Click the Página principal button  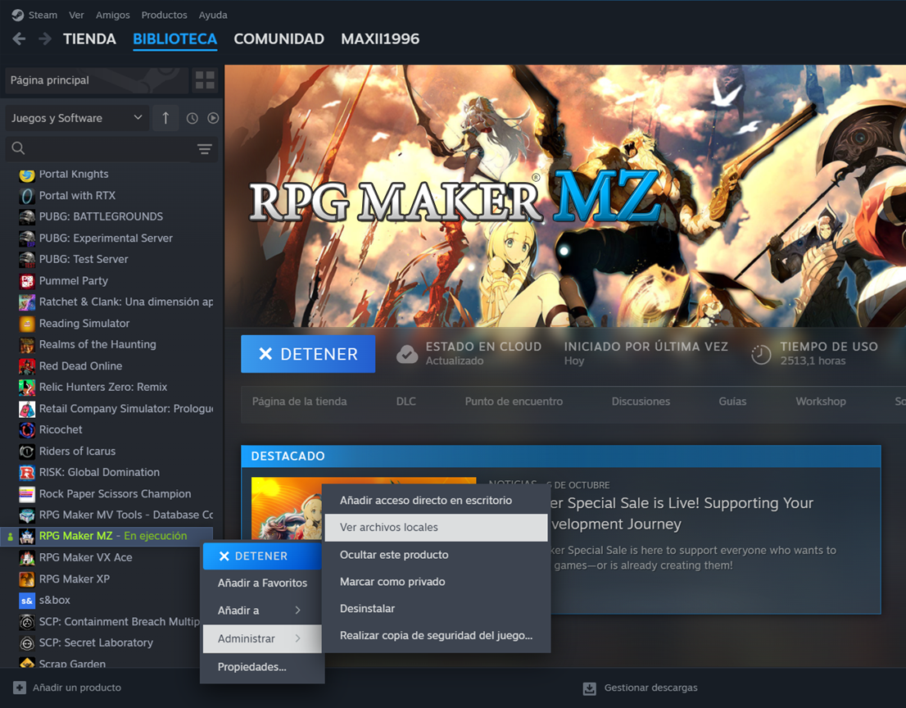tap(97, 80)
